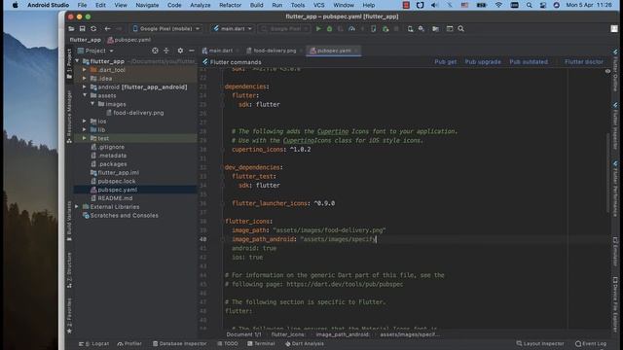The image size is (623, 350).
Task: Select pubspec.lock in project tree
Action: coord(117,181)
